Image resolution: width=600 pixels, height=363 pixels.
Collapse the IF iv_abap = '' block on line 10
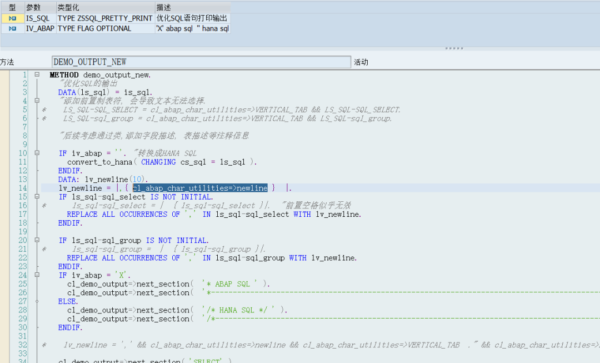pos(37,153)
